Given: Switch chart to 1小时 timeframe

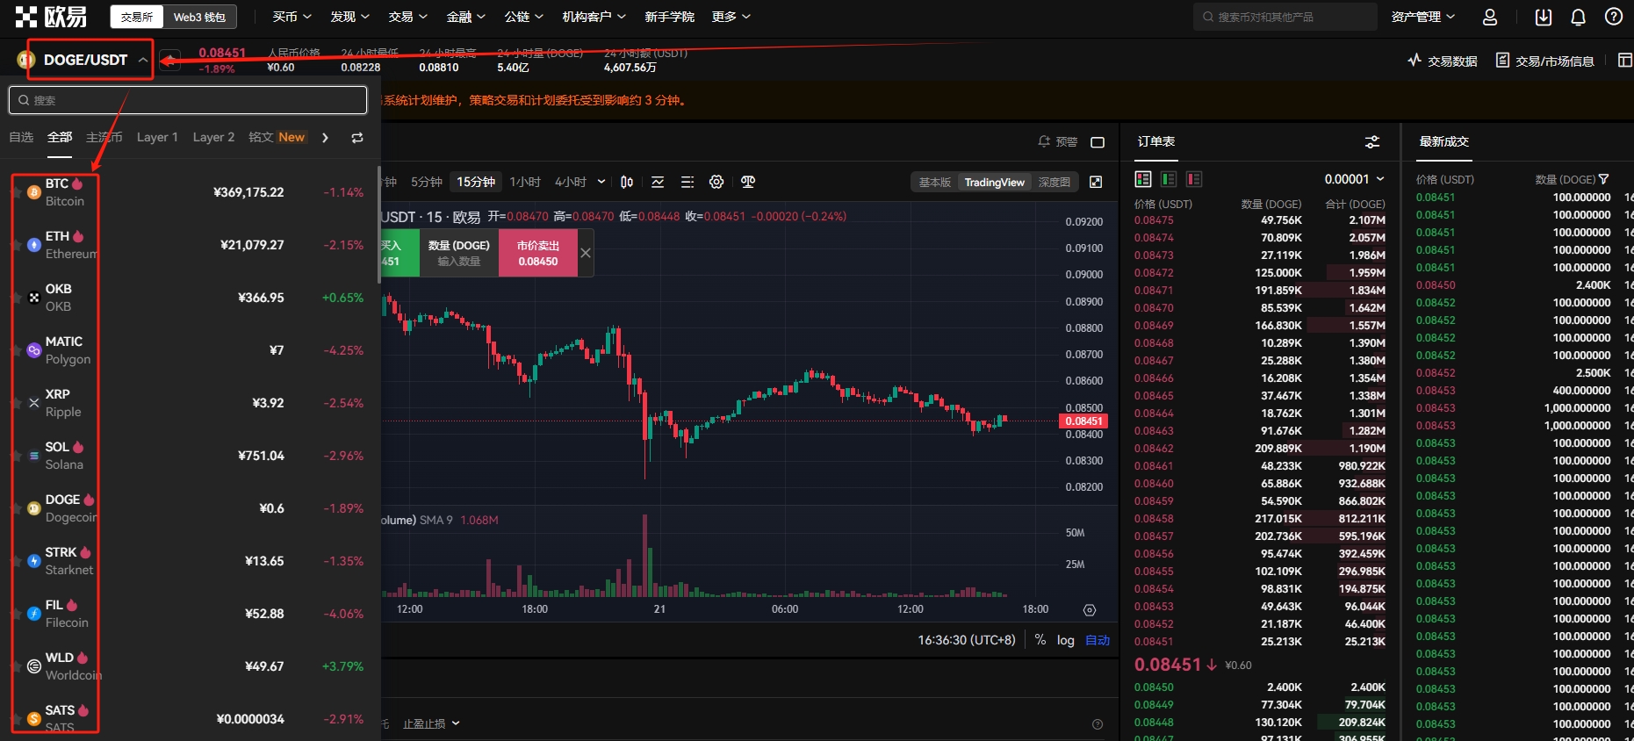Looking at the screenshot, I should point(525,182).
